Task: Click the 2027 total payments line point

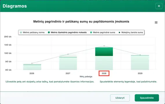Action: click(68, 54)
